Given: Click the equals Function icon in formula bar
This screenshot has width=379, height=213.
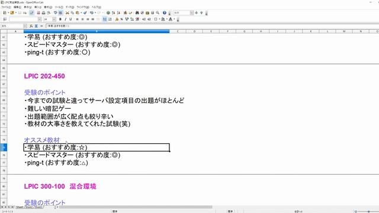Looking at the screenshot, I should point(41,26).
